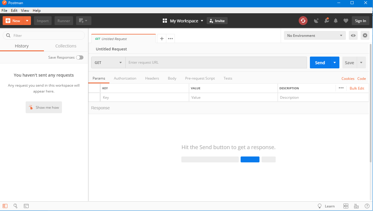Image resolution: width=373 pixels, height=211 pixels.
Task: Expand the Send button dropdown arrow
Action: [335, 62]
